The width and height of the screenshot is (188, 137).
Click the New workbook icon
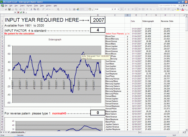[x=2, y=9]
